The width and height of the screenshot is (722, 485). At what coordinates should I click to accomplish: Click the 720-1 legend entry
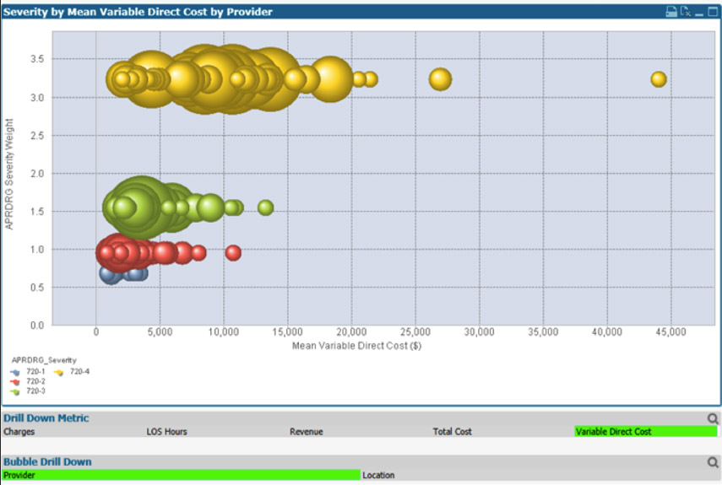pyautogui.click(x=28, y=371)
